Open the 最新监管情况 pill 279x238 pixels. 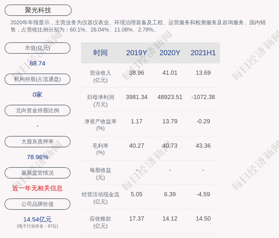[37, 173]
